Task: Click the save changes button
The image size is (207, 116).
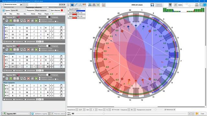Action: tap(157, 5)
